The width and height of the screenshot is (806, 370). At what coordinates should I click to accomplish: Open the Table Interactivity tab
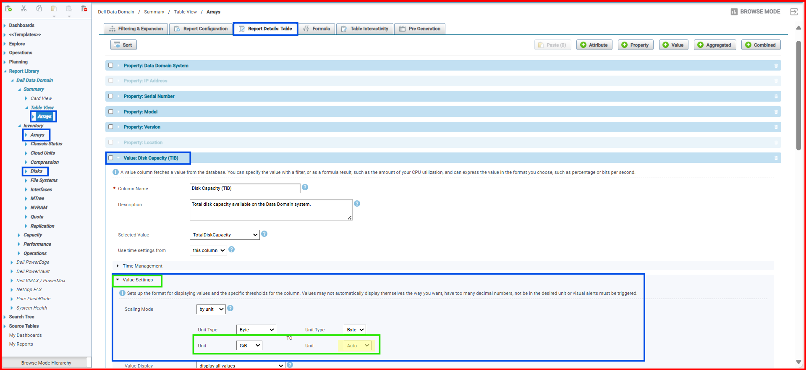[365, 29]
